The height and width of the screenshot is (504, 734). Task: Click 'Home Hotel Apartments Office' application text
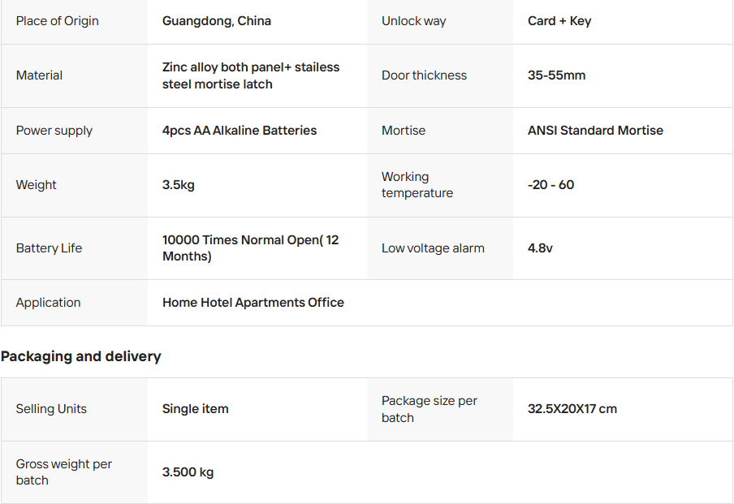[253, 303]
